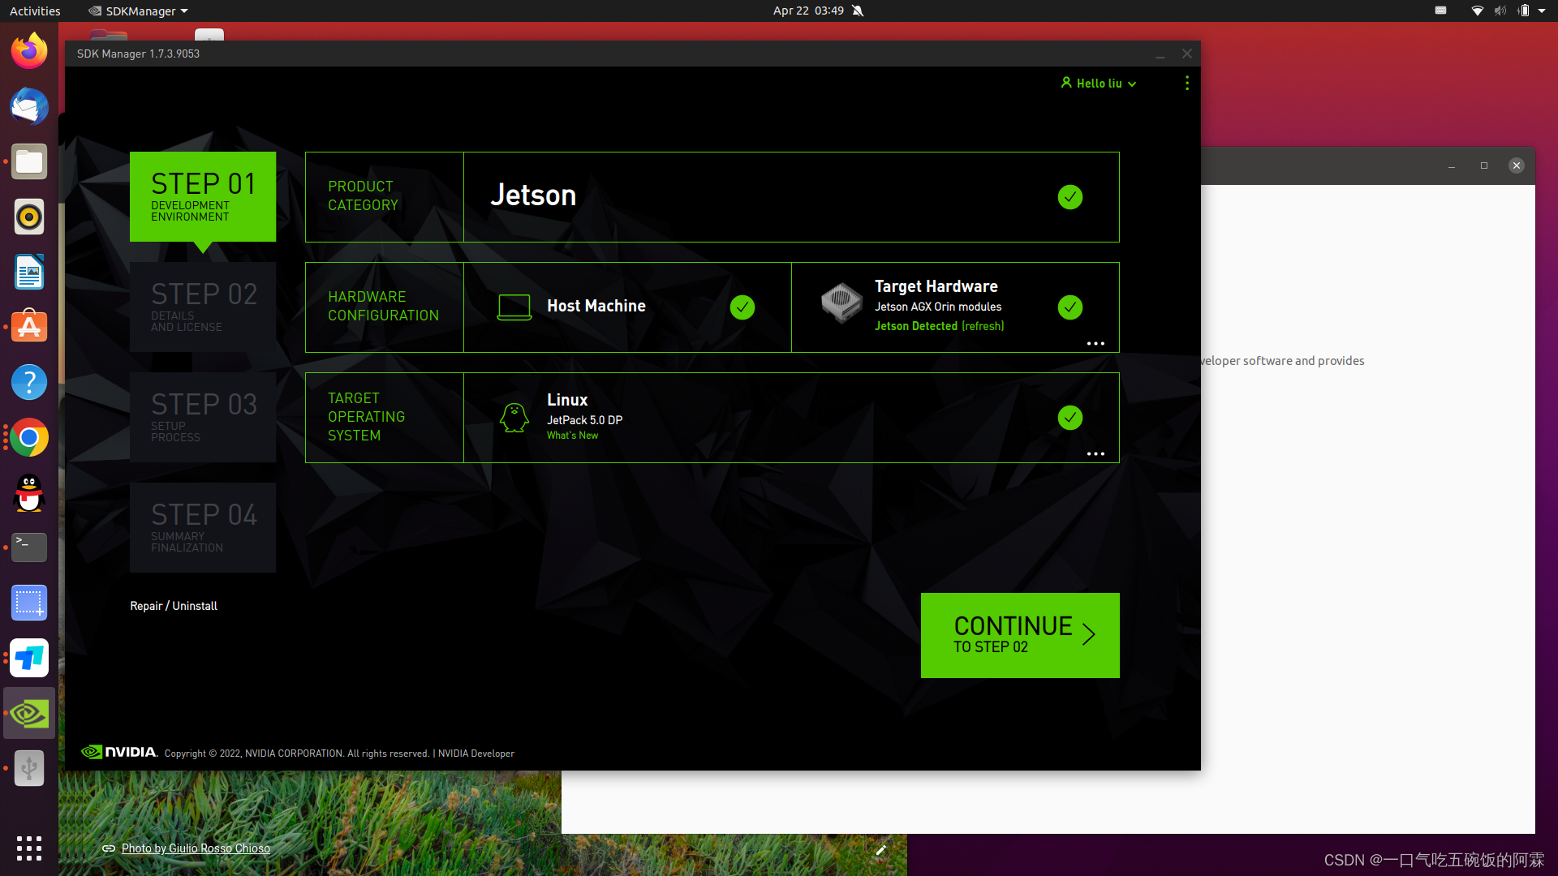Click the JetPack 5.0 DP version text
This screenshot has height=876, width=1558.
(584, 420)
